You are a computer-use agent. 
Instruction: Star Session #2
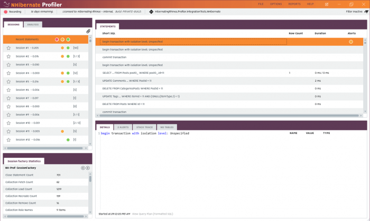tap(9, 56)
